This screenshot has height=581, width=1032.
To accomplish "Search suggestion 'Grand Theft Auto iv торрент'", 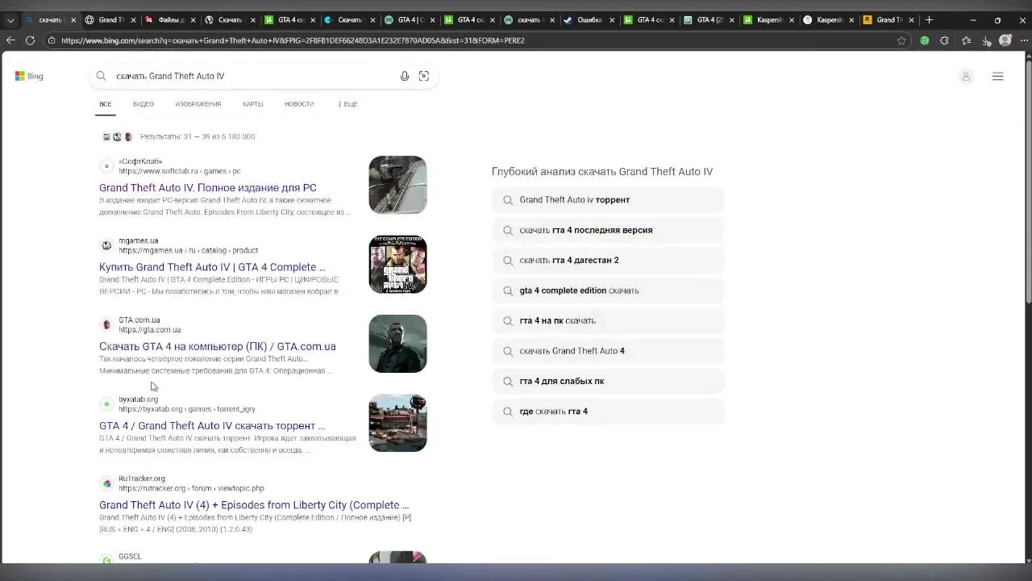I will tap(608, 200).
